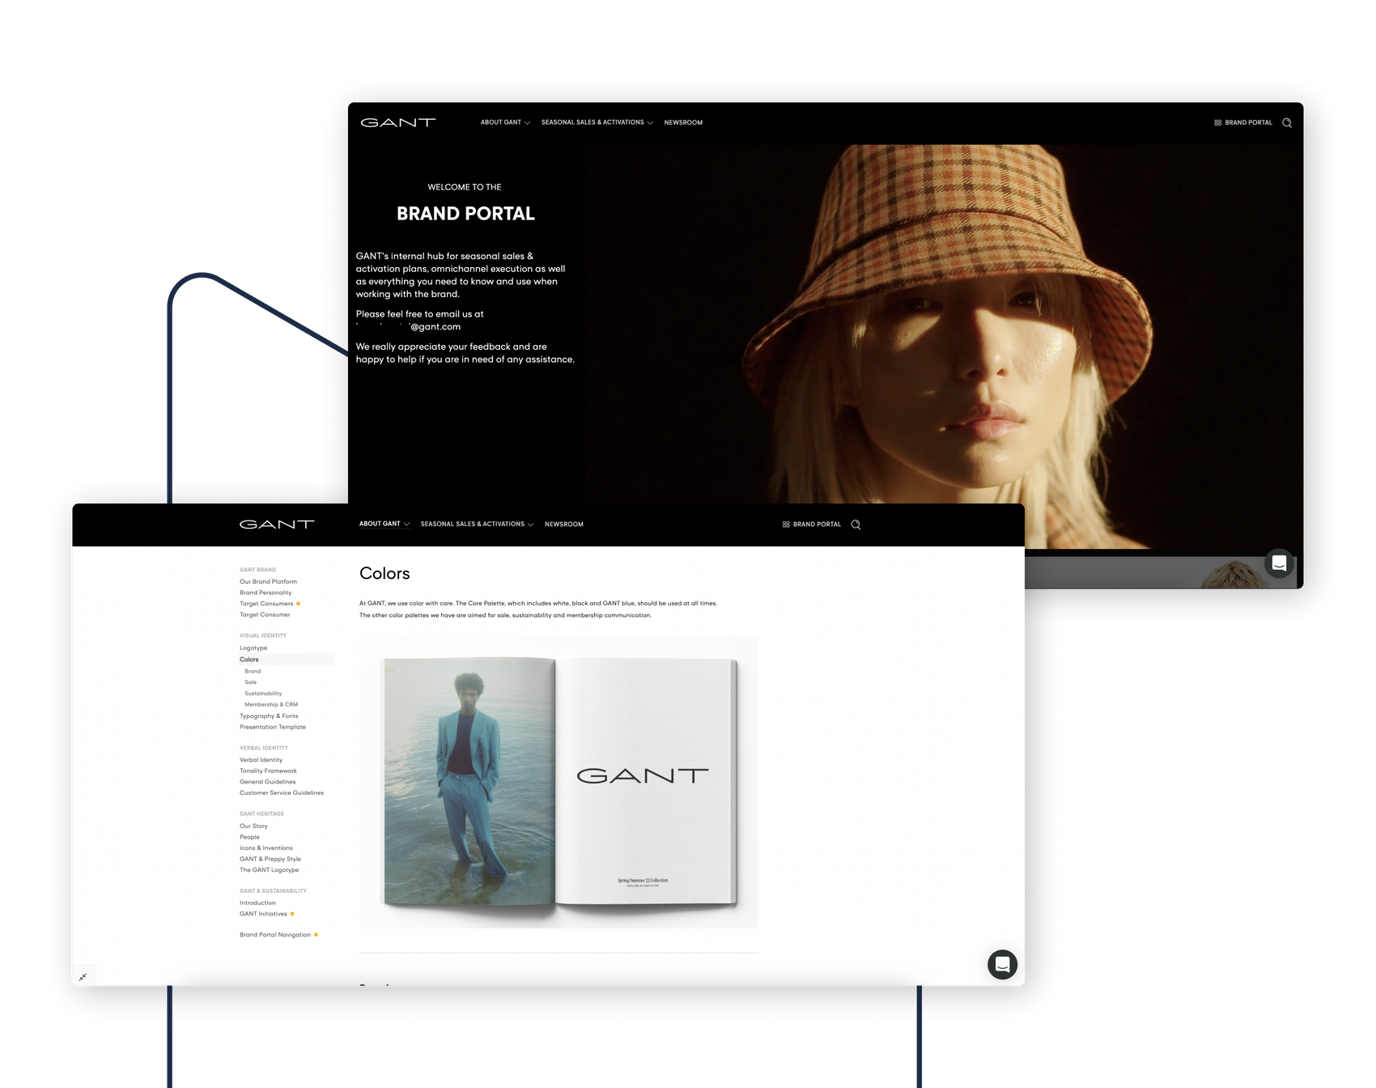1376x1088 pixels.
Task: Open Our Brand Platform sidebar link
Action: point(268,581)
